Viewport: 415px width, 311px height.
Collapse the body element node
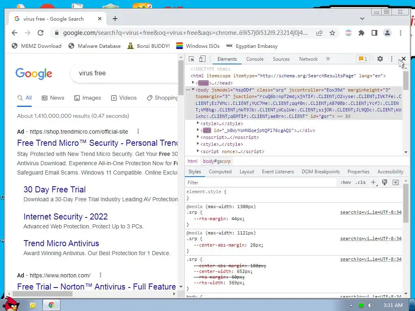[193, 89]
